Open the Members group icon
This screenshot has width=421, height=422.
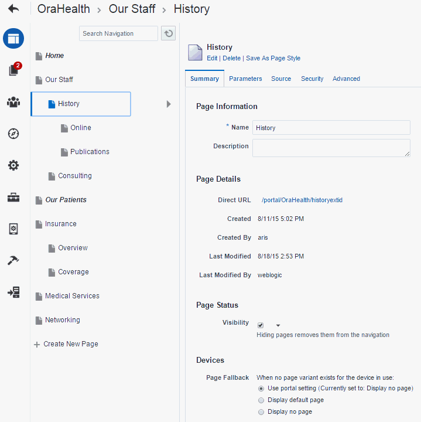[x=13, y=102]
